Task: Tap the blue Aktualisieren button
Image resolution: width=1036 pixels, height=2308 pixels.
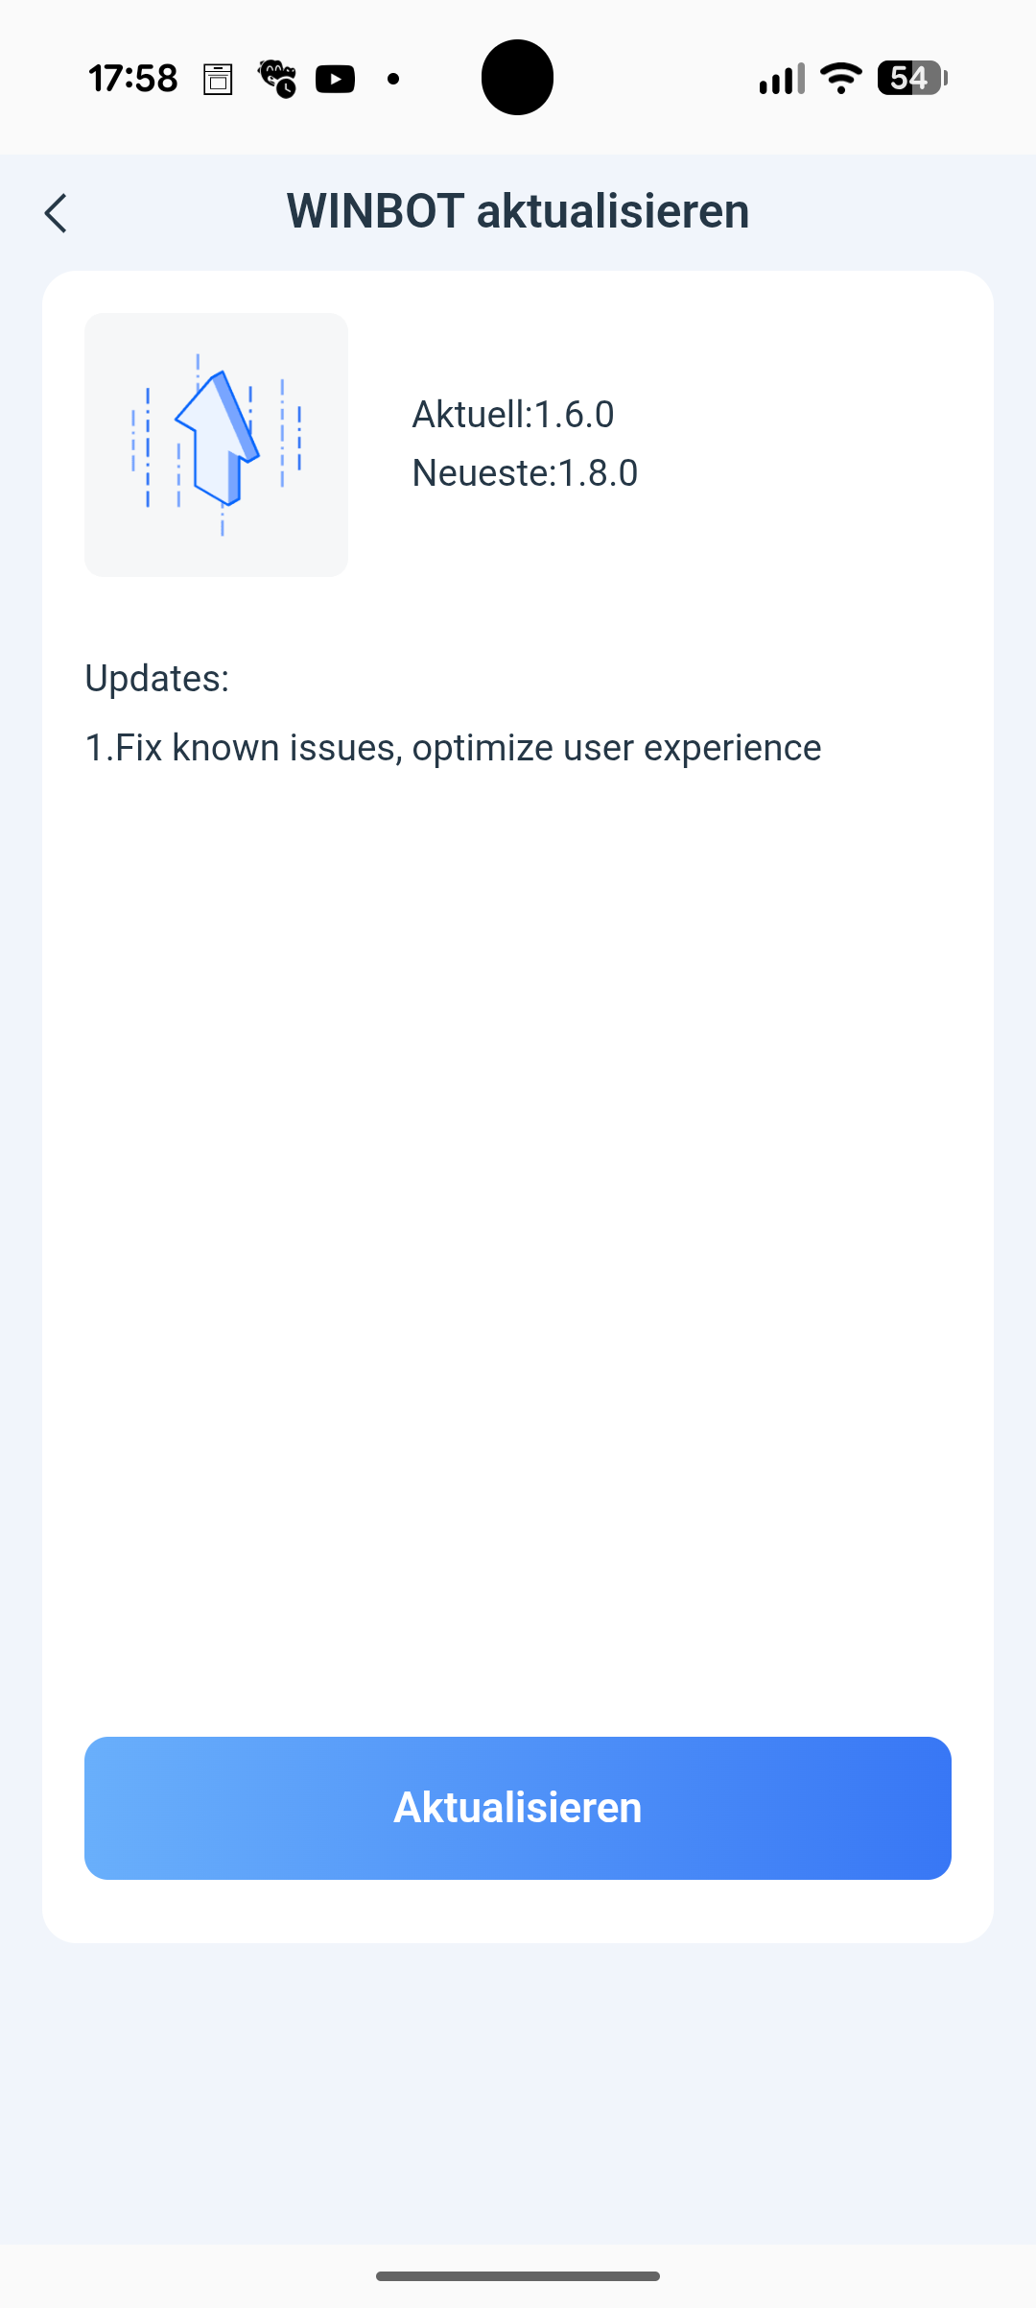Action: click(518, 1808)
